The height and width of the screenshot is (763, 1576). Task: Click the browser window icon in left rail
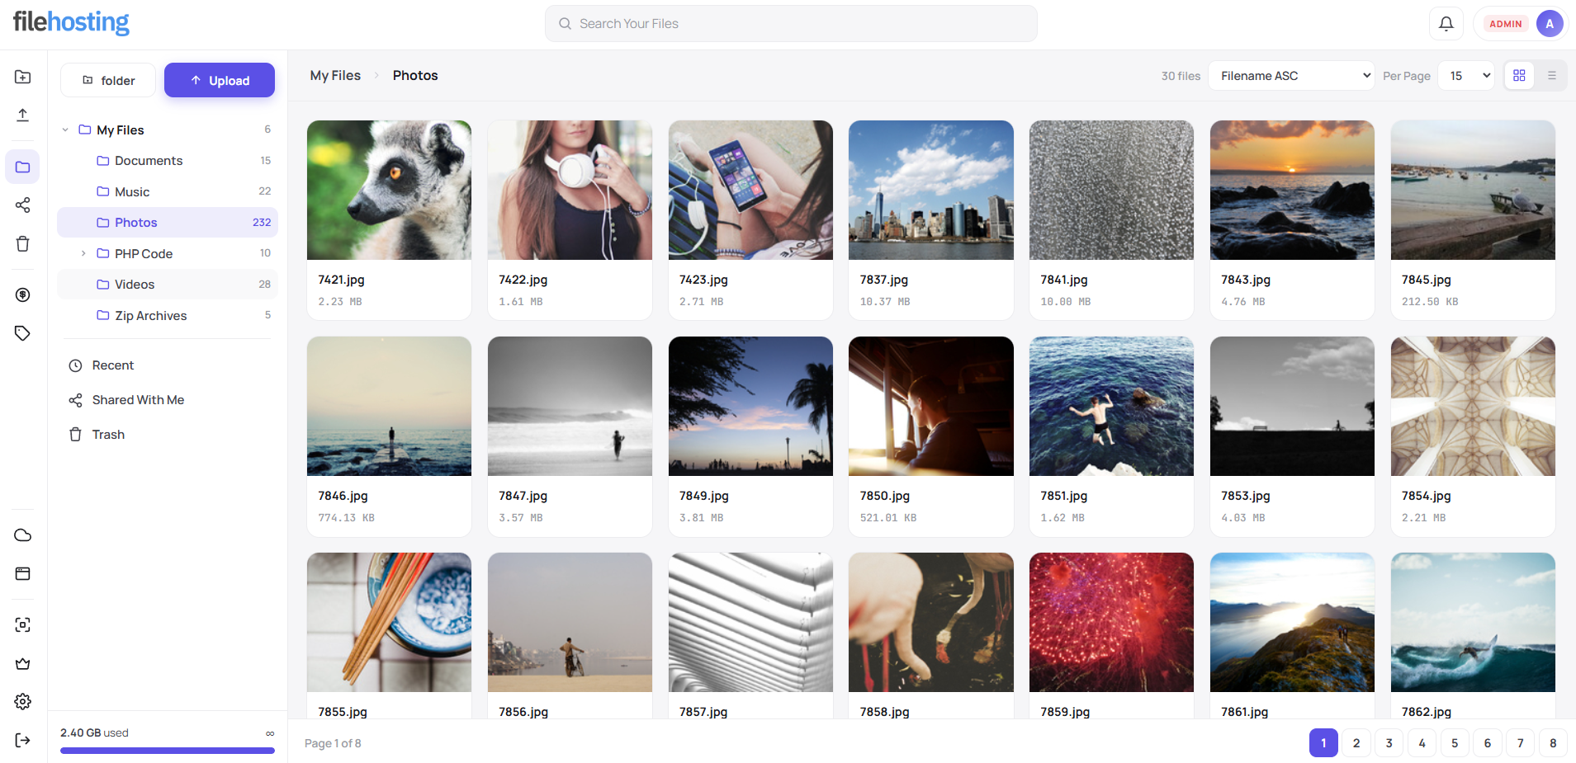(23, 573)
